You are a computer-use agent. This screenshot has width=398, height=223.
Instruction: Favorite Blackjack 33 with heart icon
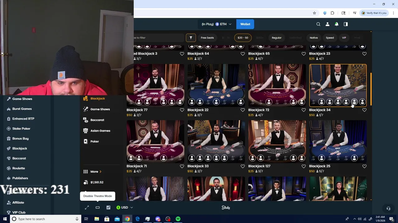[x=243, y=166]
